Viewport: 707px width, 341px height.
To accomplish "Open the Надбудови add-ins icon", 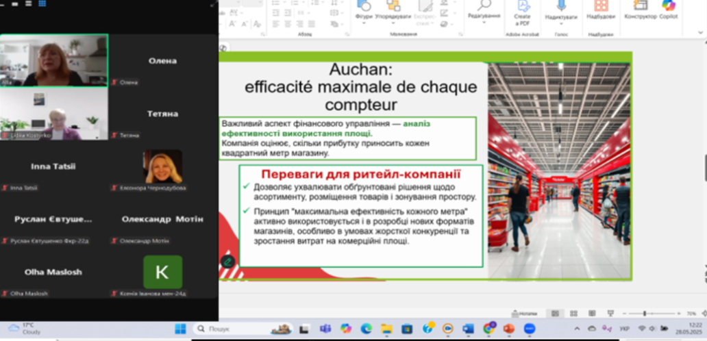I will pyautogui.click(x=601, y=9).
